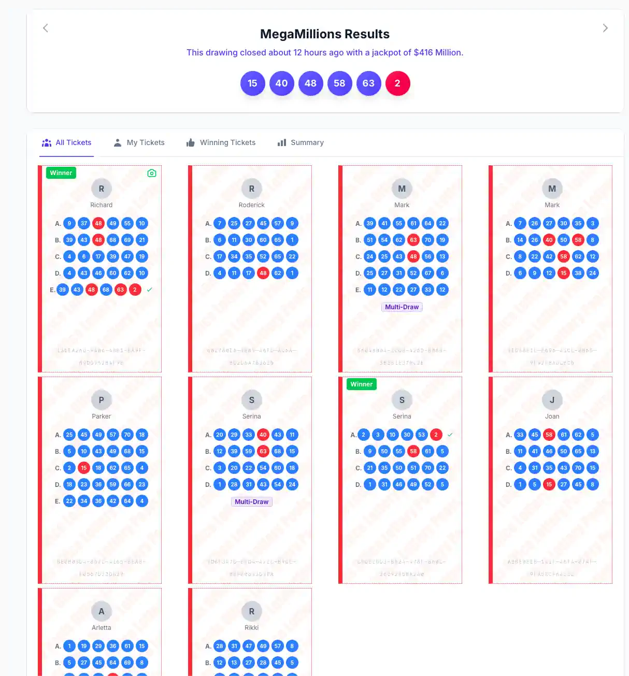The height and width of the screenshot is (676, 629).
Task: Click Richard's avatar circle
Action: click(x=102, y=189)
